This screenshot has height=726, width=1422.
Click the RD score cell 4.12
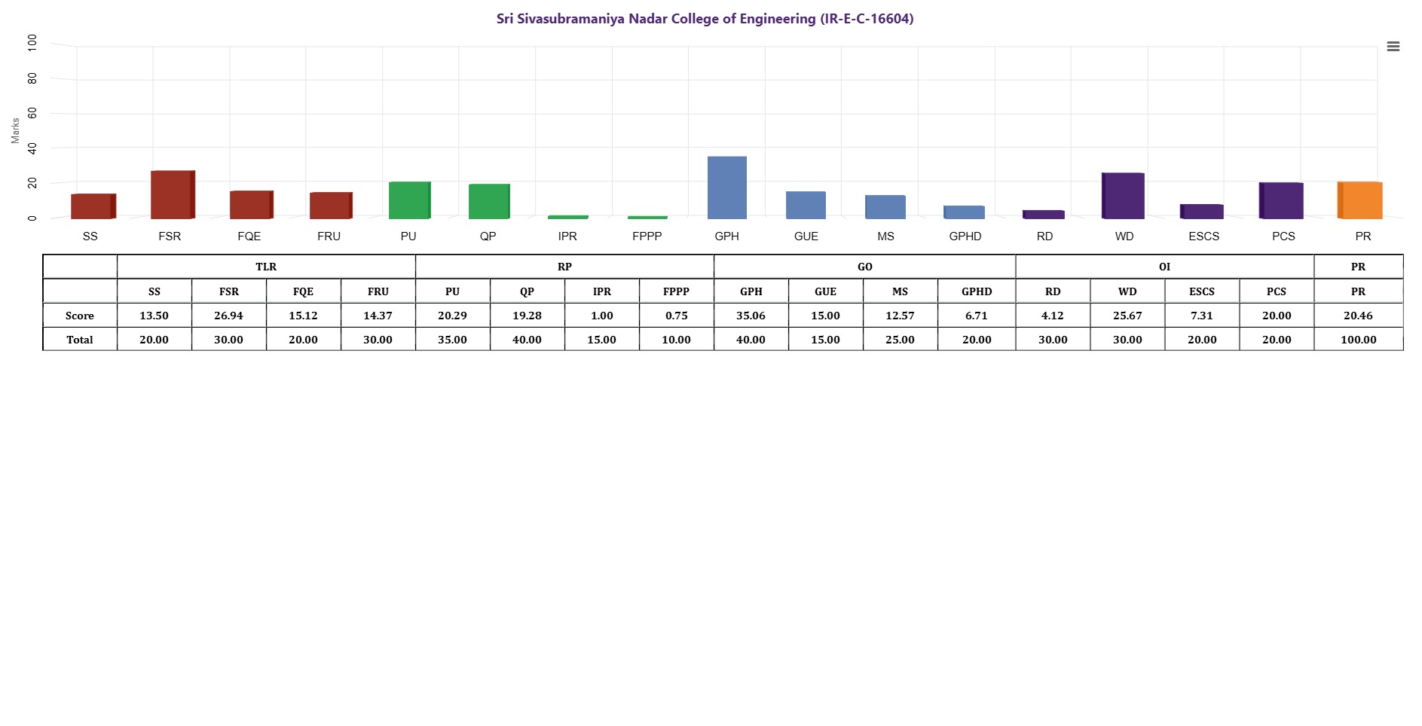[1053, 316]
